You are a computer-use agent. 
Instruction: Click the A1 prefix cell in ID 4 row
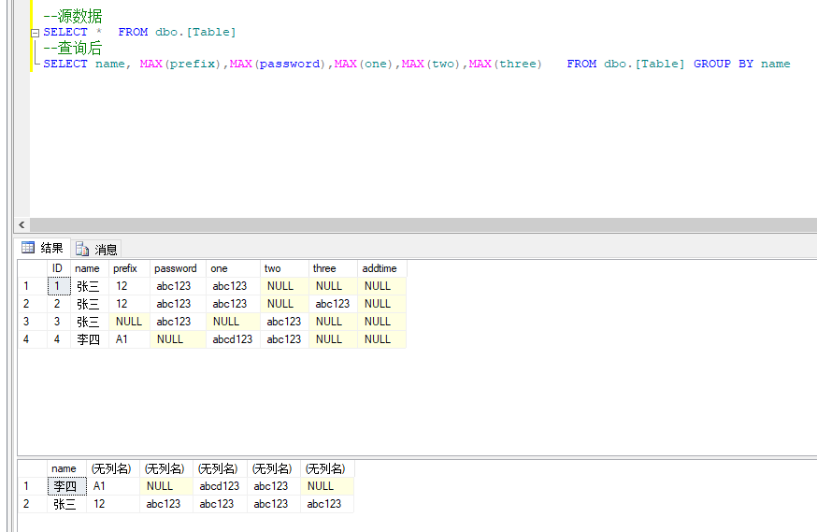point(129,339)
